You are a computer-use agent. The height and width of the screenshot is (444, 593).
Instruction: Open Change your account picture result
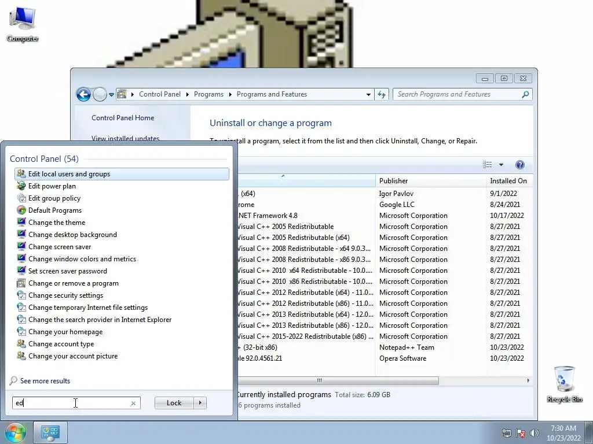click(122, 356)
